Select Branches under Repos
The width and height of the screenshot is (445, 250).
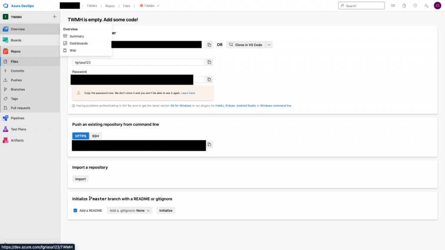point(30,89)
